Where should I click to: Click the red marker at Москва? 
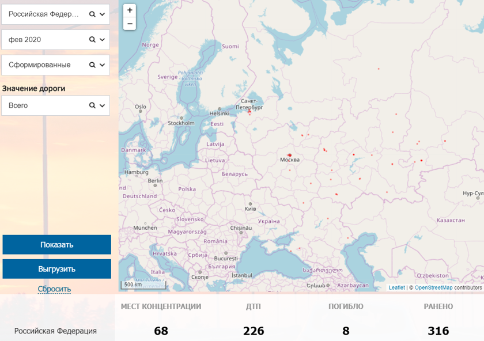pyautogui.click(x=289, y=154)
